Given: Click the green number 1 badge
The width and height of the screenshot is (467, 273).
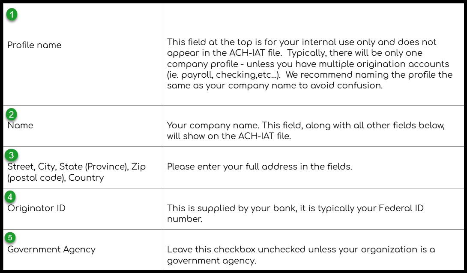Looking at the screenshot, I should [12, 15].
